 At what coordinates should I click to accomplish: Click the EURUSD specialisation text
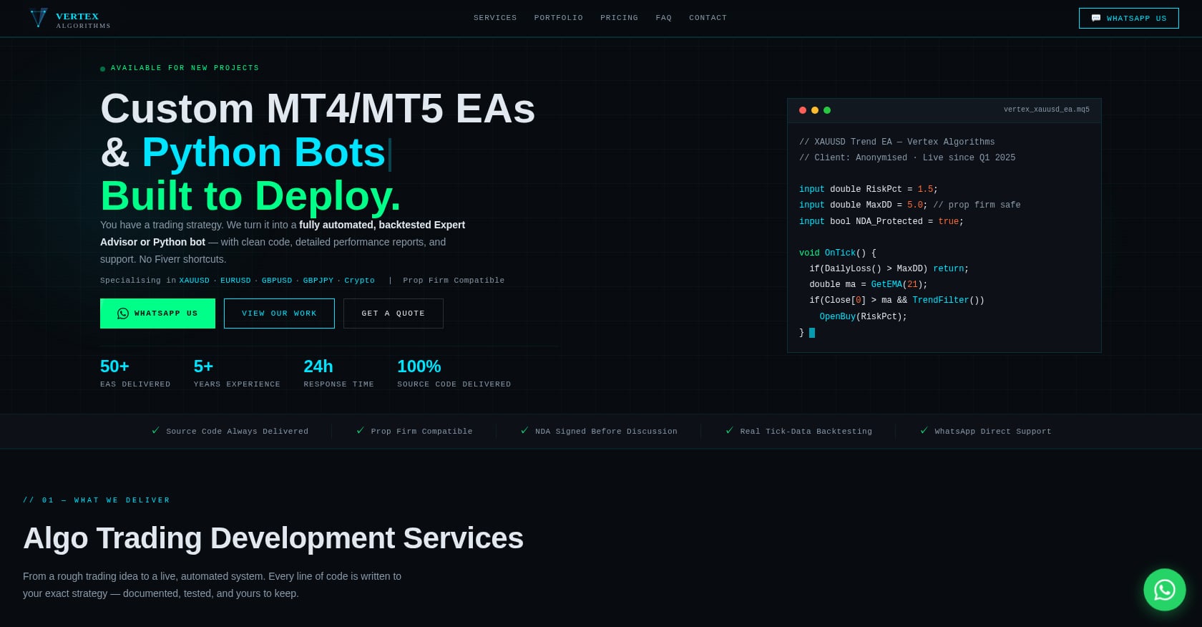(235, 281)
